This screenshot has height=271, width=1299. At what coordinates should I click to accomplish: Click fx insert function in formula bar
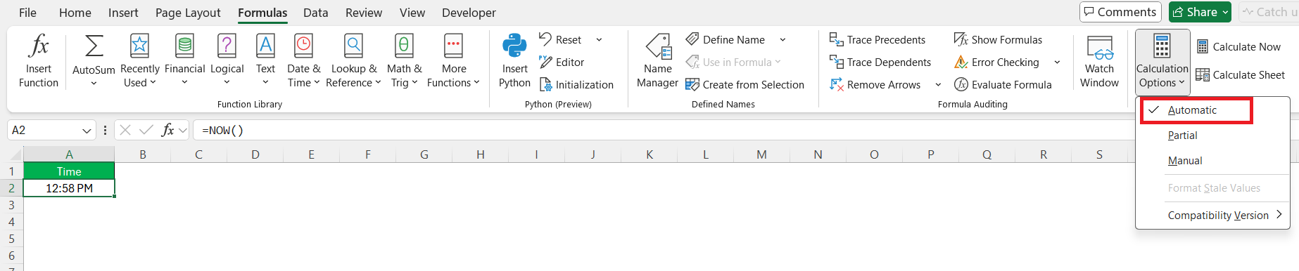[167, 130]
